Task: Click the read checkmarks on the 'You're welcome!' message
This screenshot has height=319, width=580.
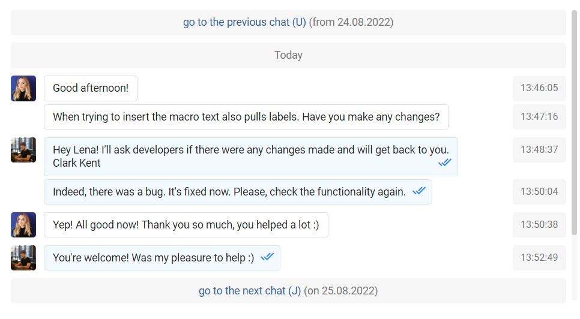Action: coord(267,257)
